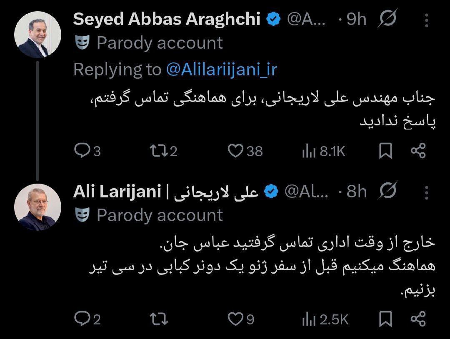Image resolution: width=450 pixels, height=339 pixels.
Task: Like Ali Larijani's tweet with 9 likes
Action: click(x=236, y=319)
